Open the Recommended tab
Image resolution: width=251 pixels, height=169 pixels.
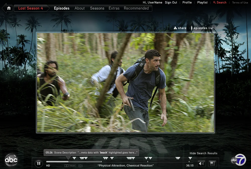pyautogui.click(x=136, y=8)
